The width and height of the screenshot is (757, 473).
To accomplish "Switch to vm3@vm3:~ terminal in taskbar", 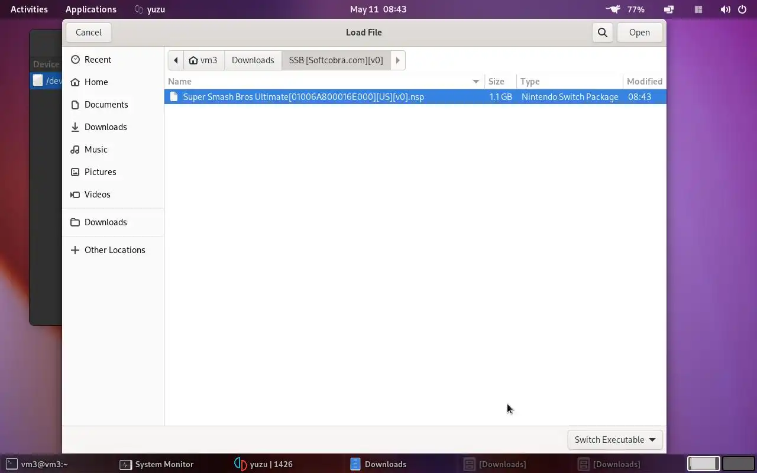I will tap(37, 464).
